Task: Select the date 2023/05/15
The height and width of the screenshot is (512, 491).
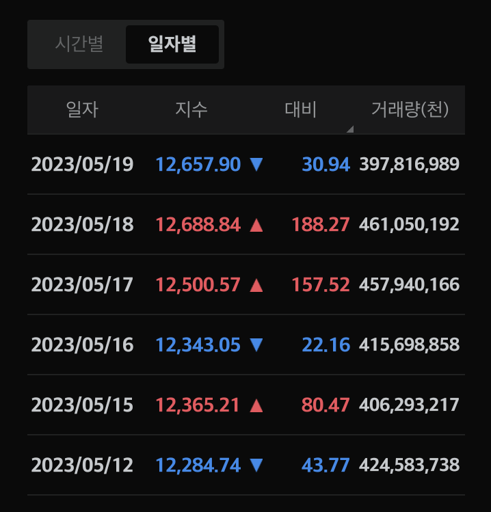Action: 82,405
